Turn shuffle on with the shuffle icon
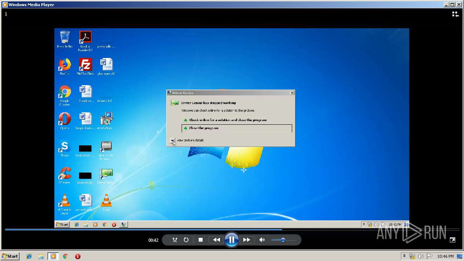The height and width of the screenshot is (261, 464). pos(175,240)
